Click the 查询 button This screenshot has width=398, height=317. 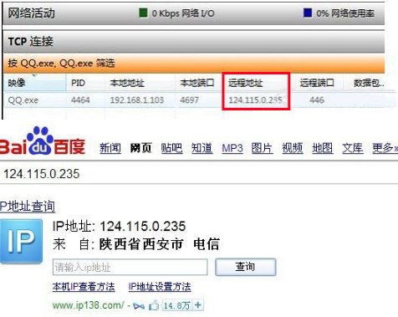245,267
